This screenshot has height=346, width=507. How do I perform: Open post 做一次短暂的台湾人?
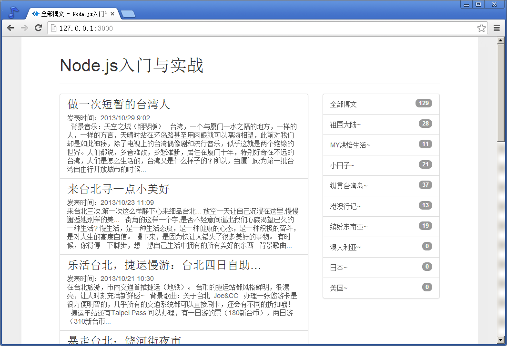point(119,105)
